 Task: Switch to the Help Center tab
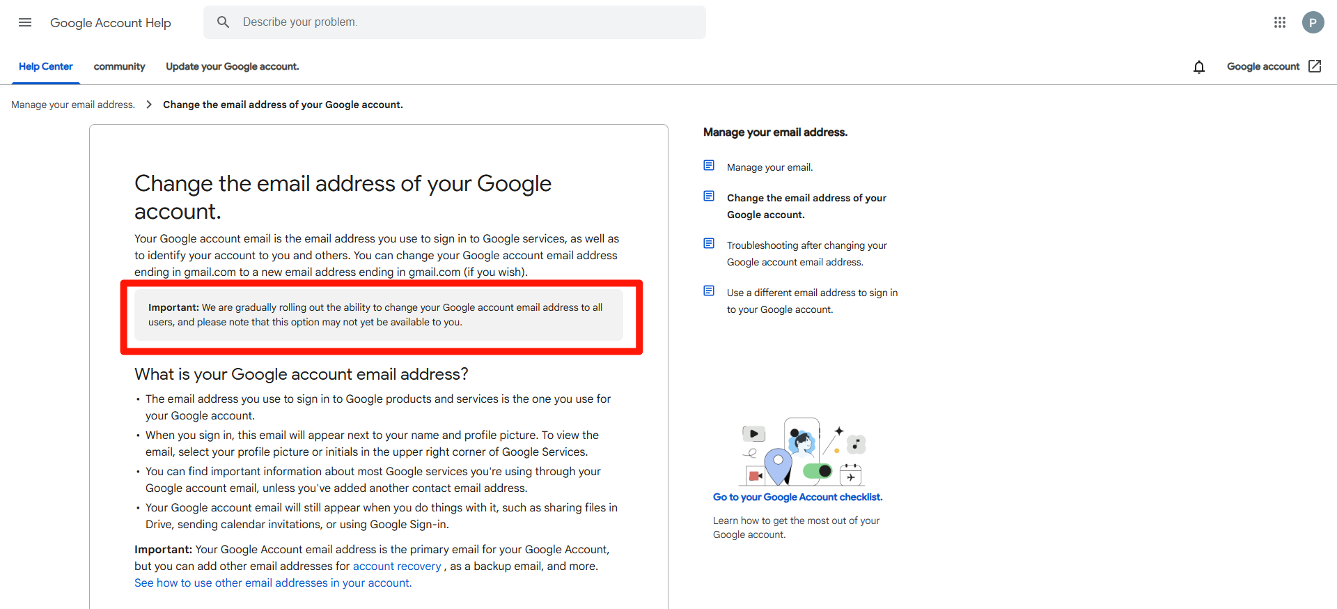(46, 67)
